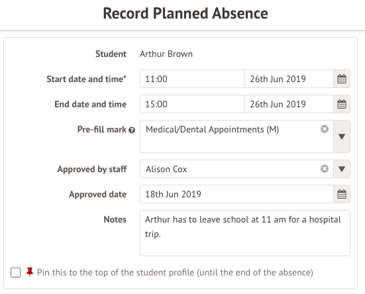Open calendar picker for end date
The height and width of the screenshot is (294, 365).
pos(342,104)
